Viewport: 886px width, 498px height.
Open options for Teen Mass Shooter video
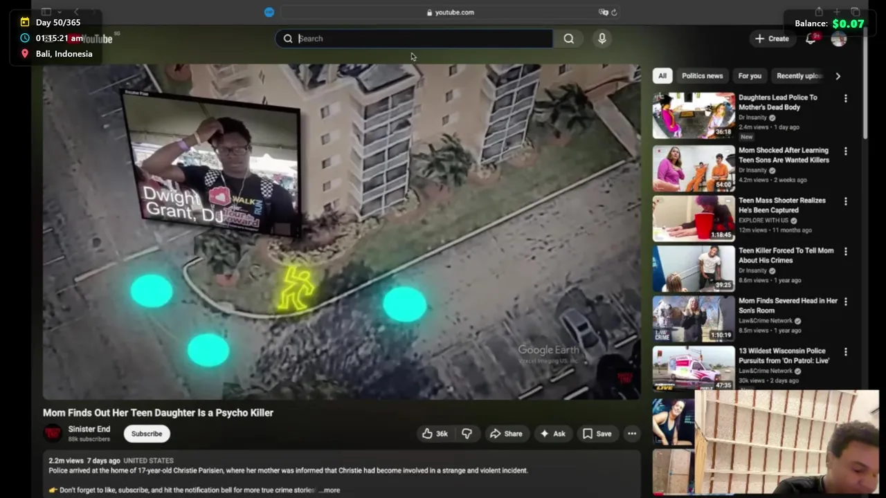[845, 201]
